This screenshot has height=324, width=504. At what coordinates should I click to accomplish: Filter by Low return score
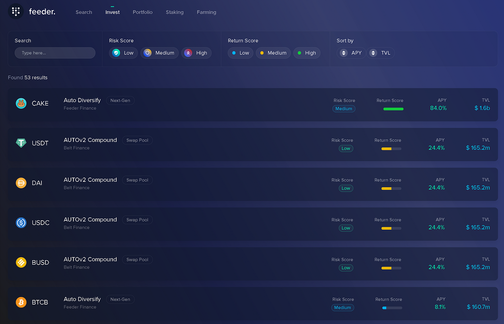coord(240,53)
